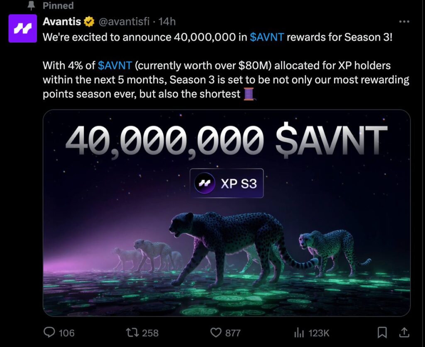Click the reply speech bubble icon
Image resolution: width=425 pixels, height=347 pixels.
[x=49, y=332]
